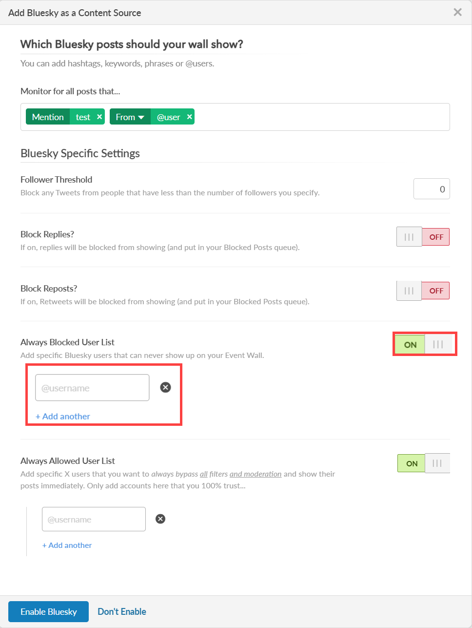
Task: Click the blocked list @username field
Action: tap(92, 388)
